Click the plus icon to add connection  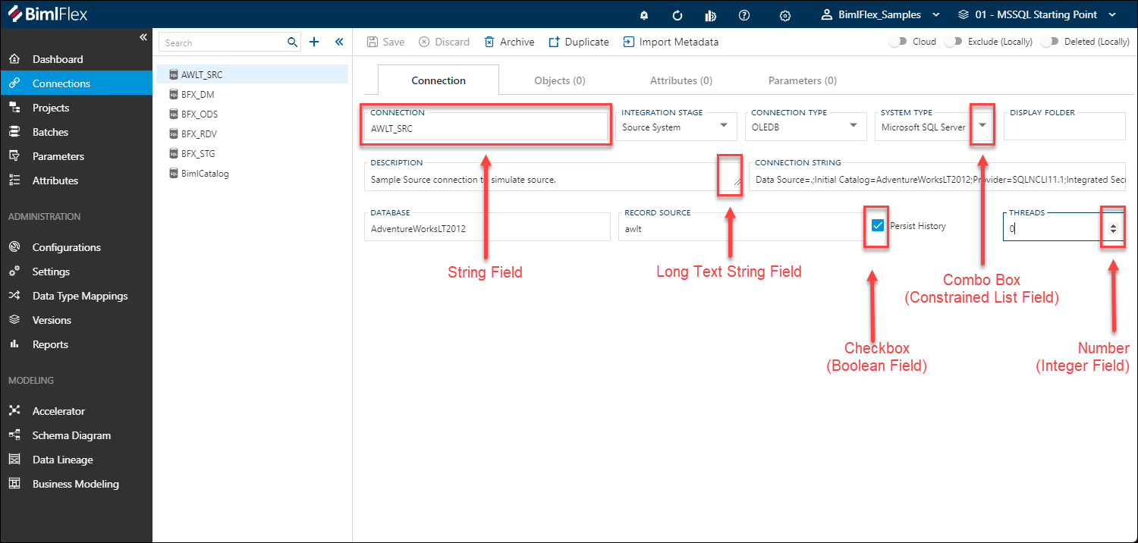point(314,42)
